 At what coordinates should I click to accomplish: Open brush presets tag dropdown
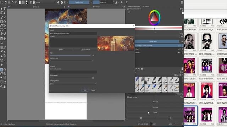[155, 75]
